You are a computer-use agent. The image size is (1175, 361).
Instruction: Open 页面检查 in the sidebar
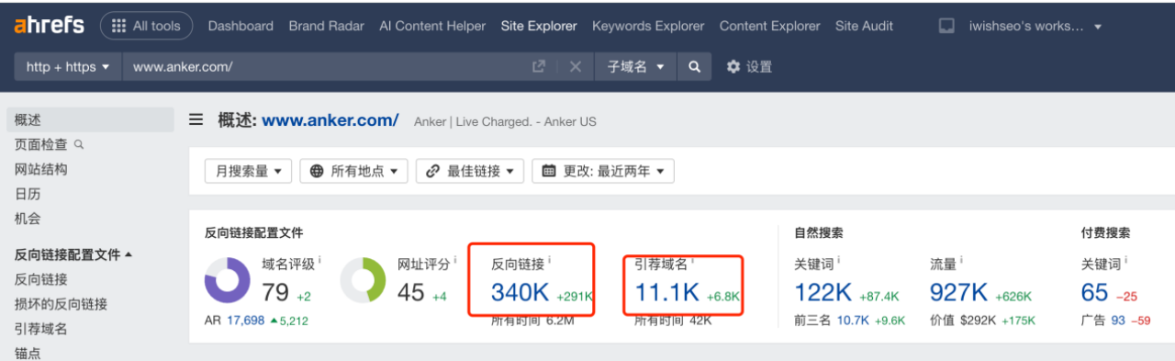41,144
